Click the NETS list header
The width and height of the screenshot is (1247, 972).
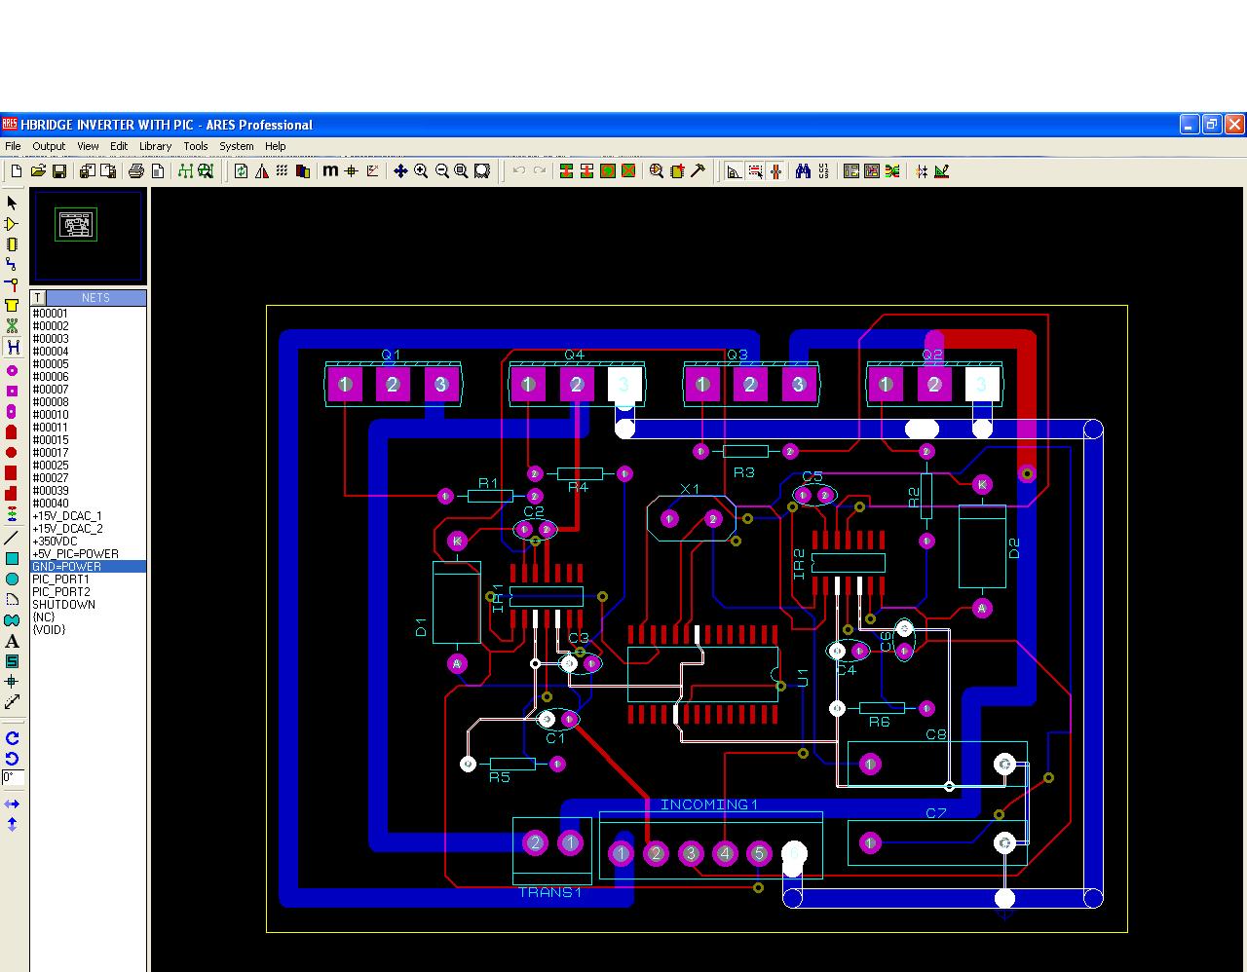95,298
